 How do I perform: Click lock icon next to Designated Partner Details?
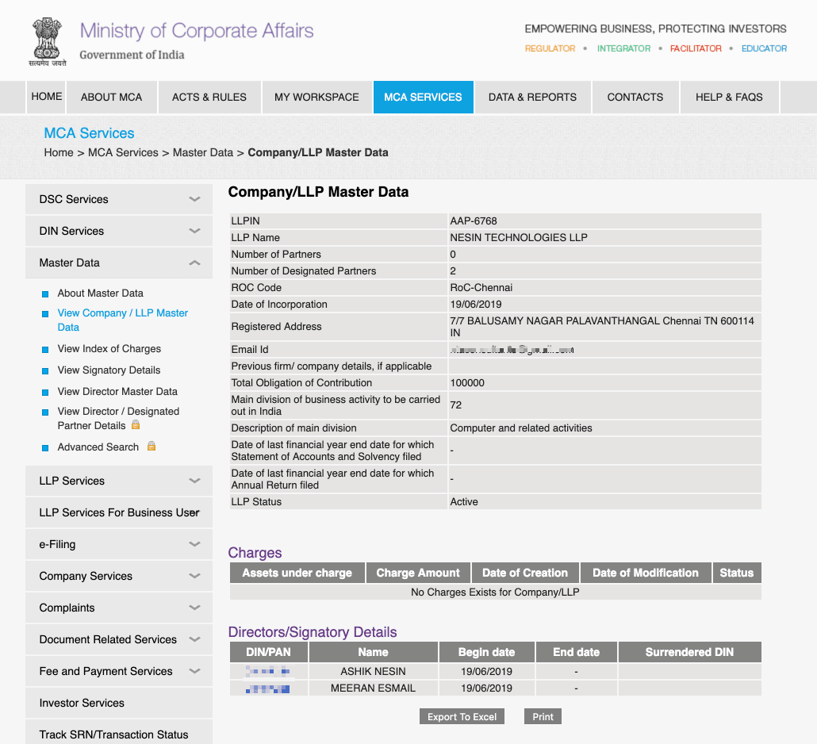coord(136,424)
